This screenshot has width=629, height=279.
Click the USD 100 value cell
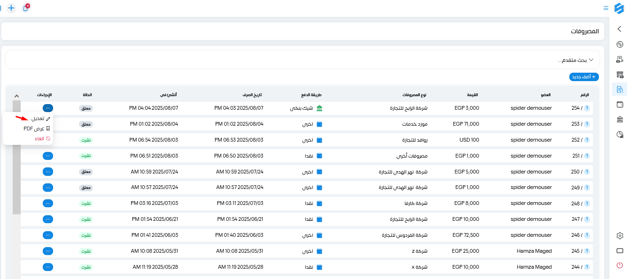[x=469, y=140]
